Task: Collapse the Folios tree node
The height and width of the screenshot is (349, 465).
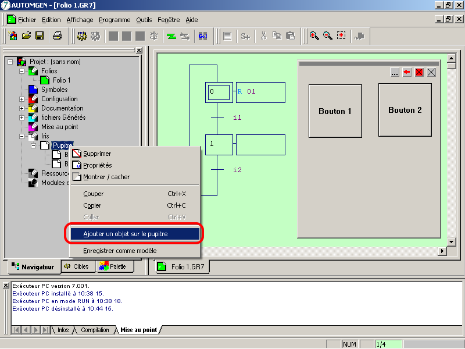Action: (22, 71)
